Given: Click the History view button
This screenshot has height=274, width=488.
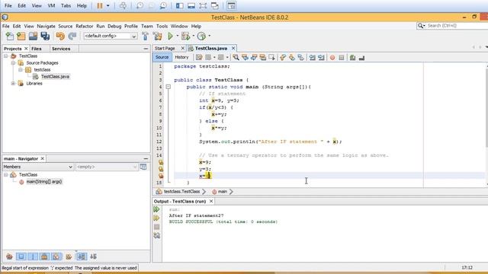Looking at the screenshot, I should click(181, 57).
